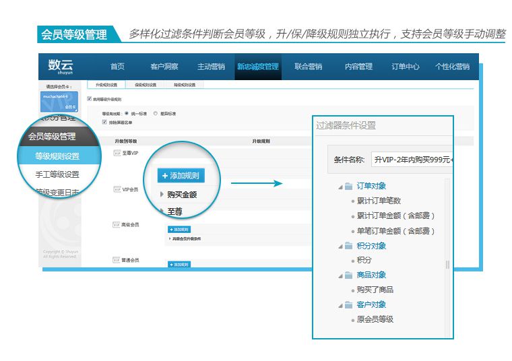Collapse the 订单对象 tree node arrow
Screen dimensions: 512x361
(x=340, y=187)
